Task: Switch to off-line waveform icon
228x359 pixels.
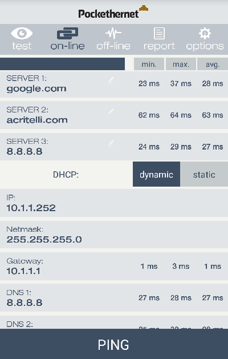Action: click(113, 34)
